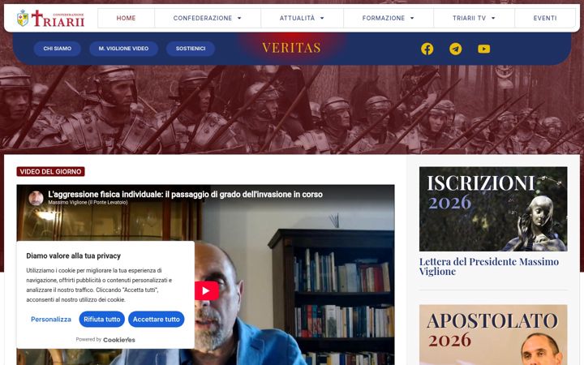Open the YouTube channel icon
This screenshot has height=365, width=584.
coord(483,49)
